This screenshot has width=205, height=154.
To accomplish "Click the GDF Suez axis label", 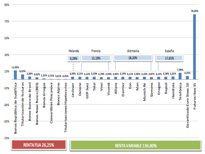I will [x=87, y=91].
